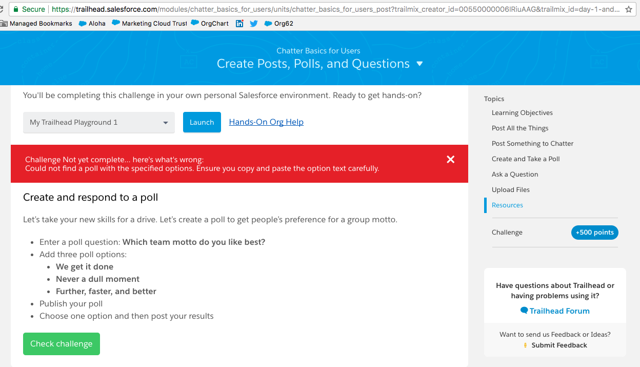The height and width of the screenshot is (367, 640).
Task: Go to Learning Objectives topic
Action: (522, 113)
